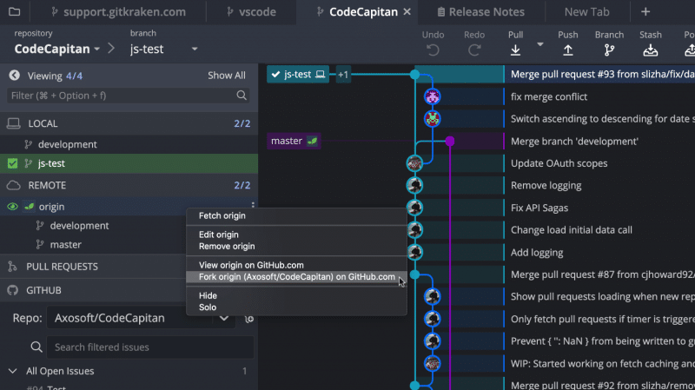Click the REMOTE cloud icon
This screenshot has height=390, width=695.
(x=13, y=185)
